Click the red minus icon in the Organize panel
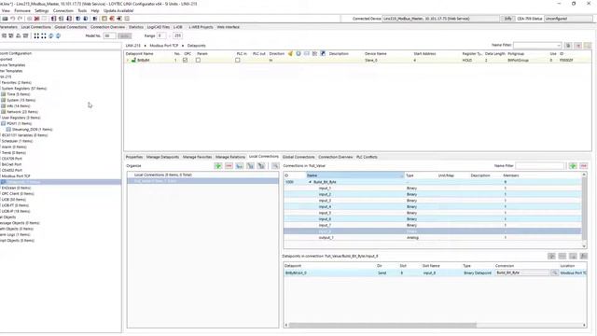Screen dimensions: 597x336 point(229,166)
